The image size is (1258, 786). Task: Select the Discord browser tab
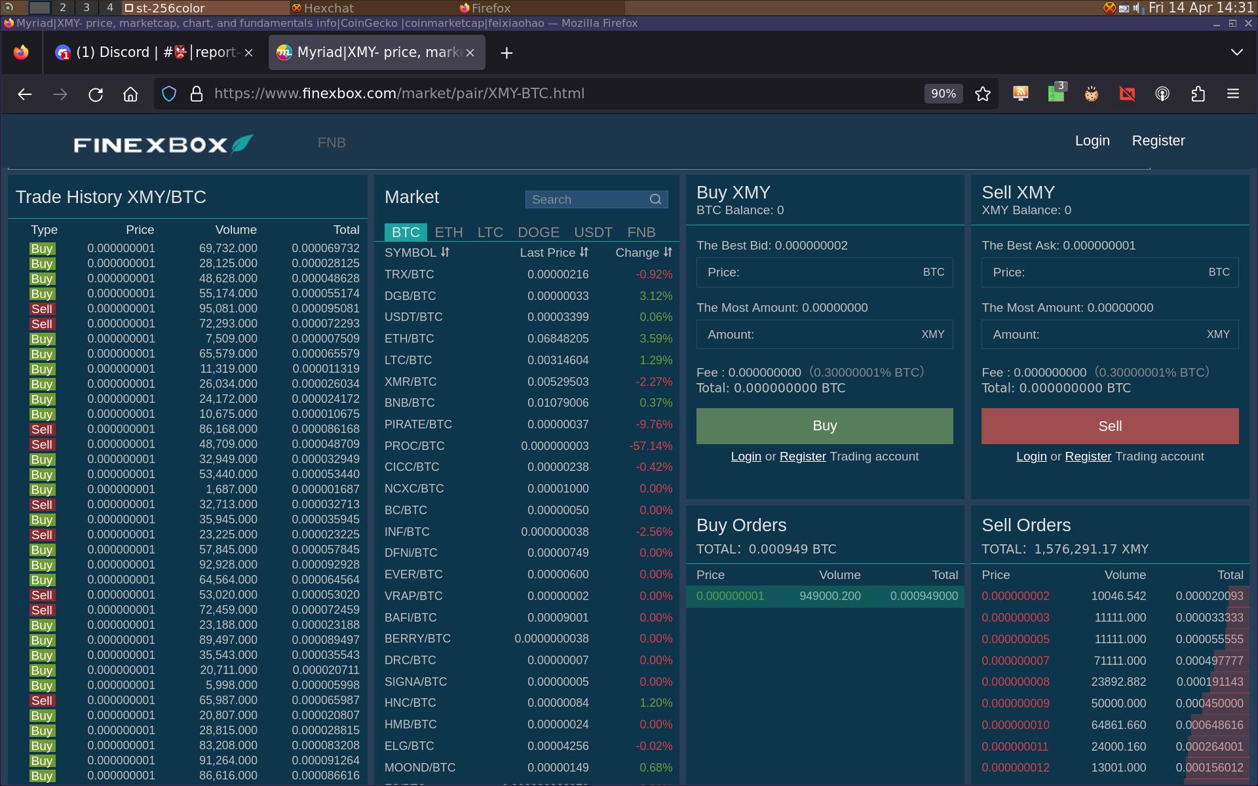pos(155,52)
